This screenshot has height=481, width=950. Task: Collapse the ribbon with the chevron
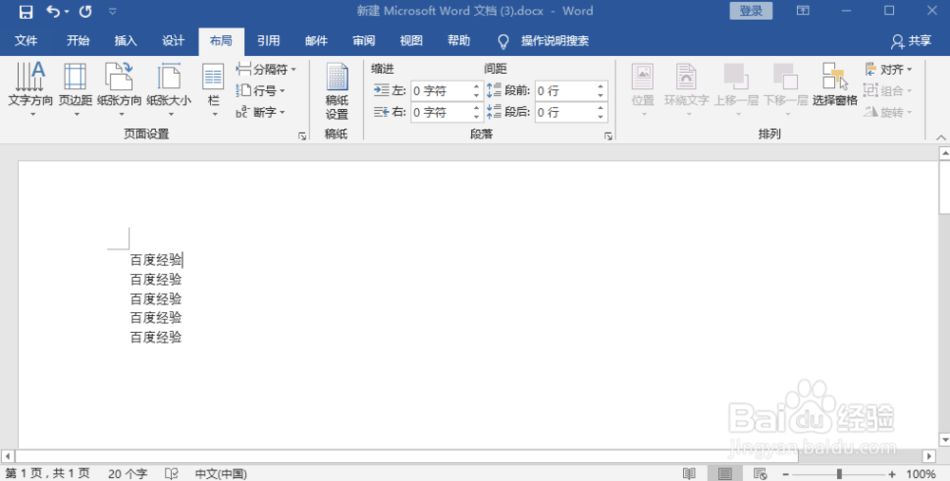pos(940,138)
